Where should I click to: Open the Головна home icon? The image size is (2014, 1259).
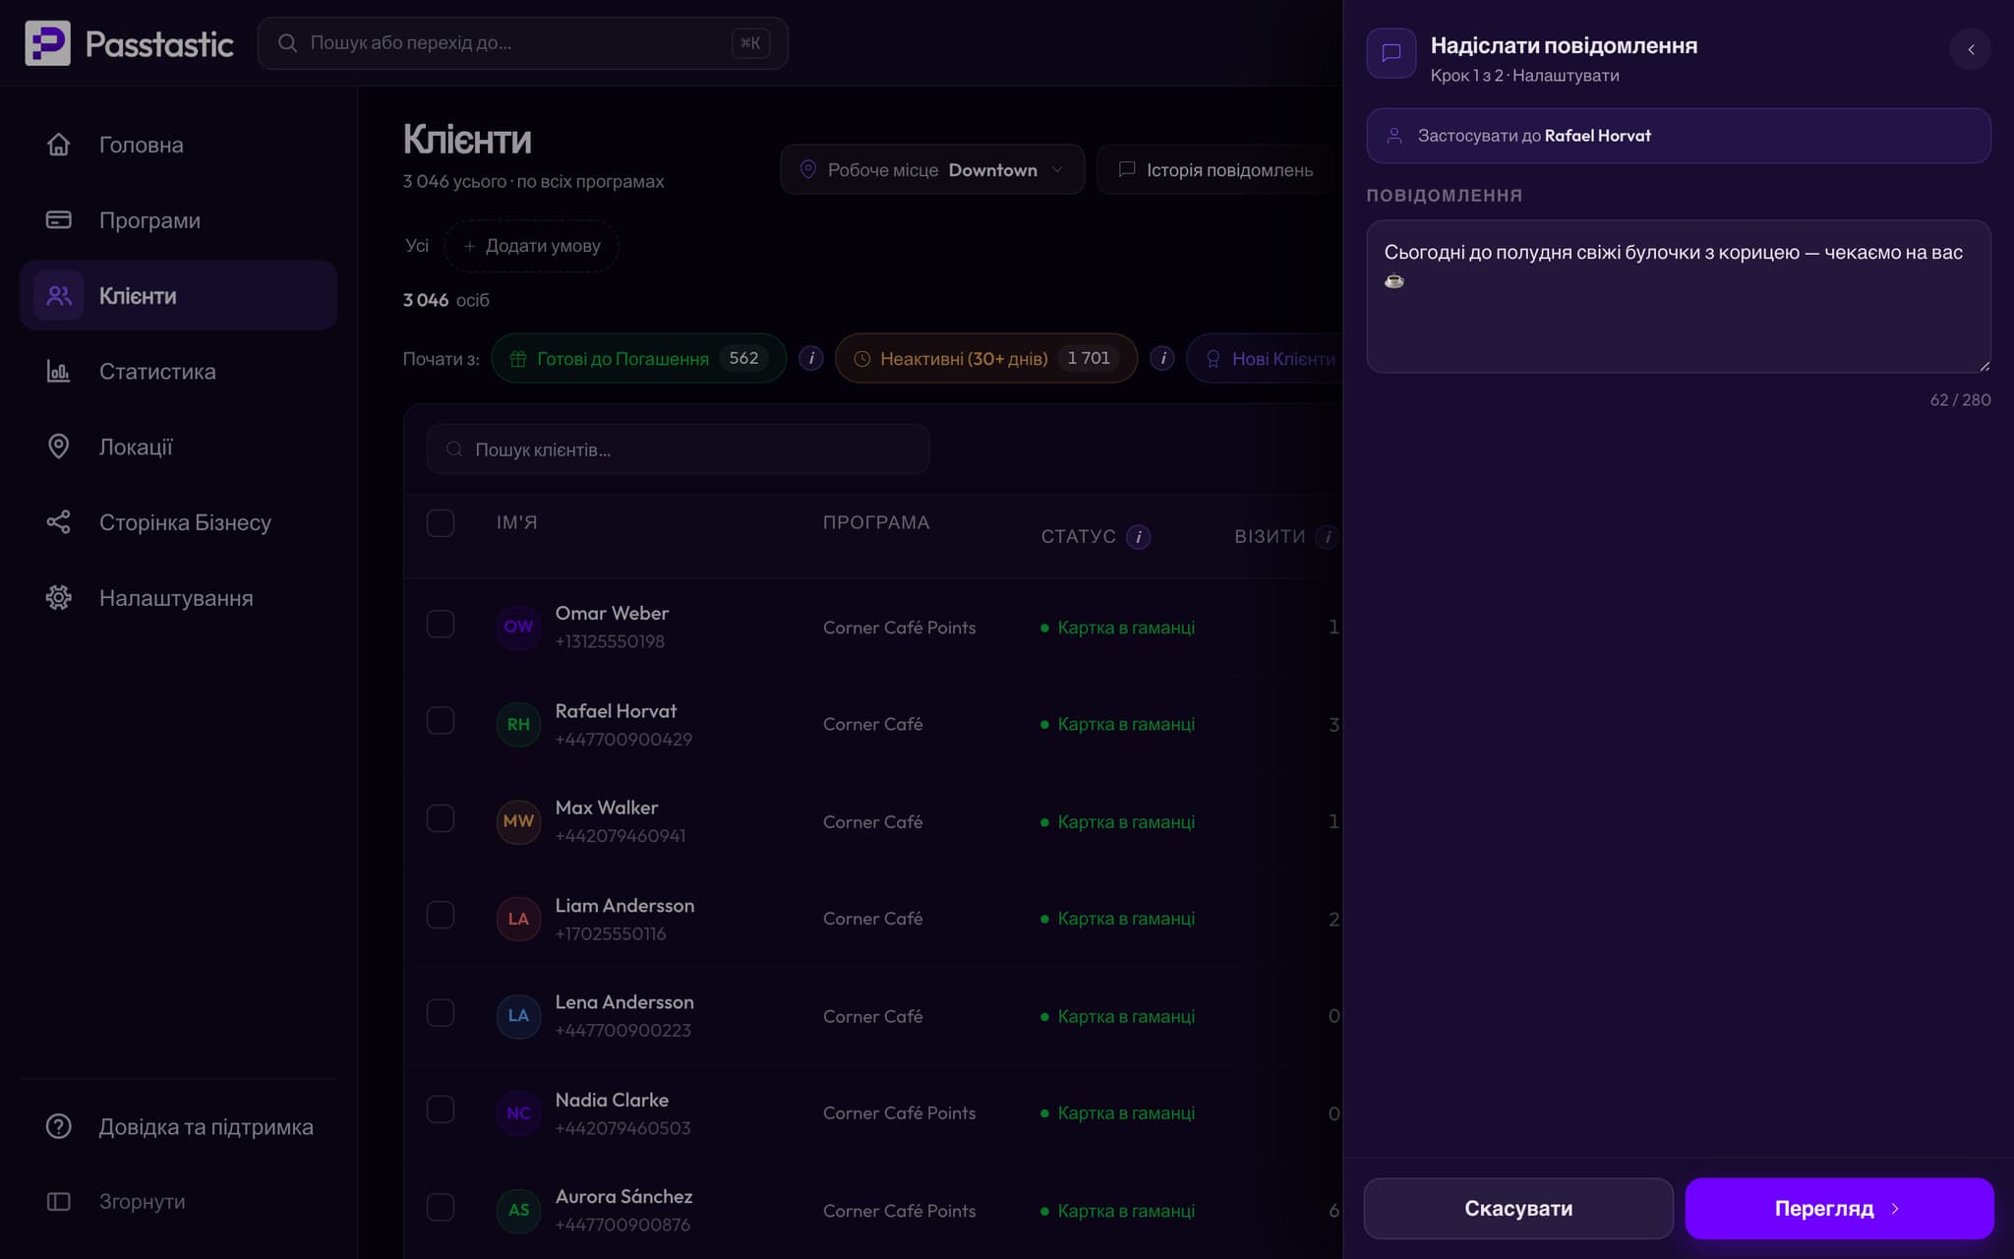[59, 145]
